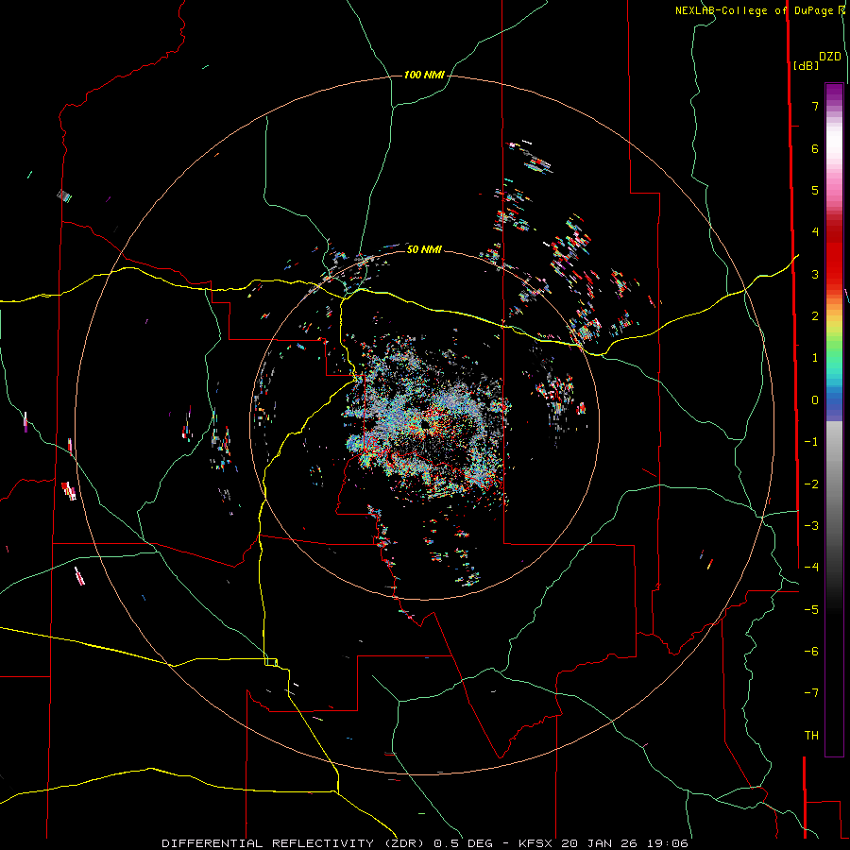This screenshot has height=850, width=850.
Task: Click the "7" value on the dB scale
Action: point(815,106)
